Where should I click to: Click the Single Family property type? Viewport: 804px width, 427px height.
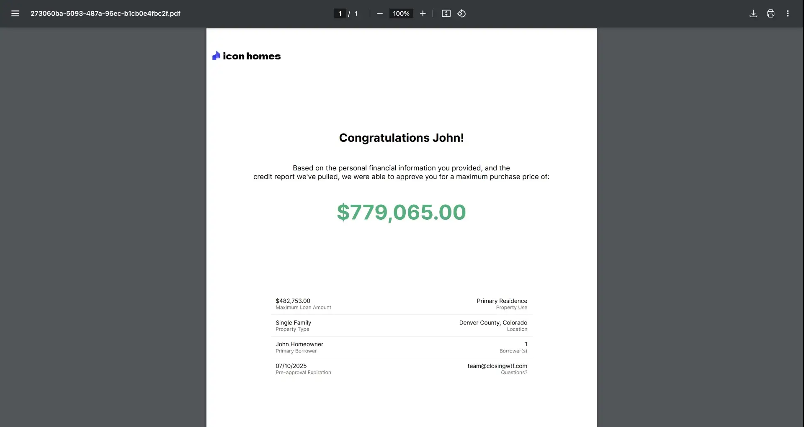(293, 322)
